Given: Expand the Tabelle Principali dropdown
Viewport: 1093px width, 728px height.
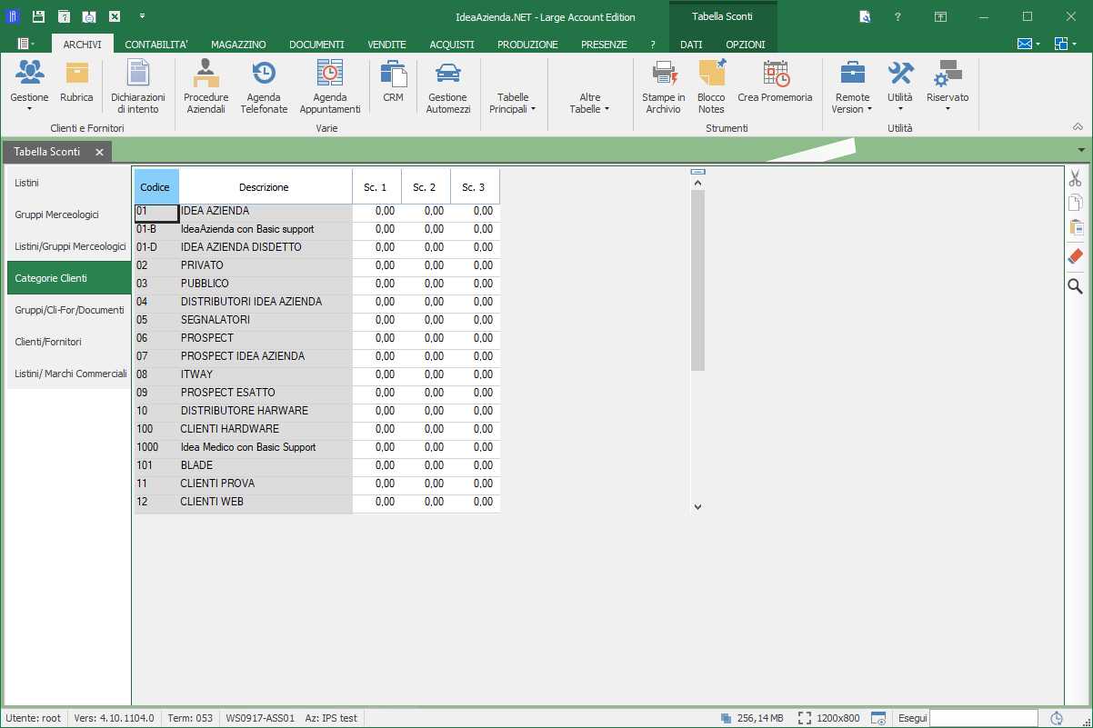Looking at the screenshot, I should pos(513,103).
